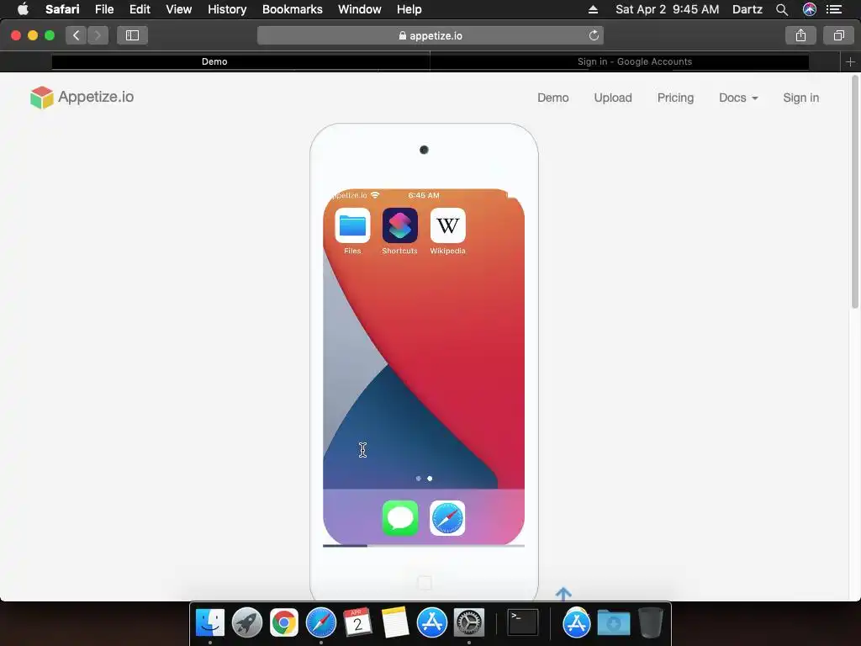Screen dimensions: 861x646
Task: Open Google Chrome from the Dock
Action: coord(284,623)
